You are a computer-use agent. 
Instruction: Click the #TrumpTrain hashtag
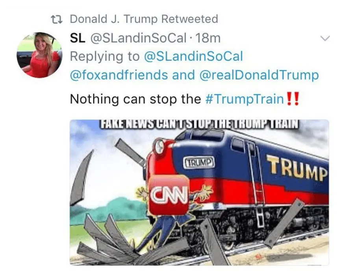(244, 99)
